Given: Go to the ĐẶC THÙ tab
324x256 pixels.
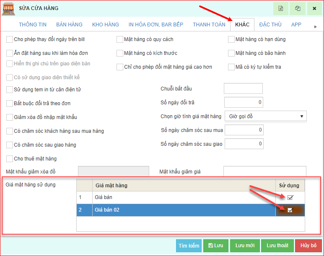Looking at the screenshot, I should (270, 25).
